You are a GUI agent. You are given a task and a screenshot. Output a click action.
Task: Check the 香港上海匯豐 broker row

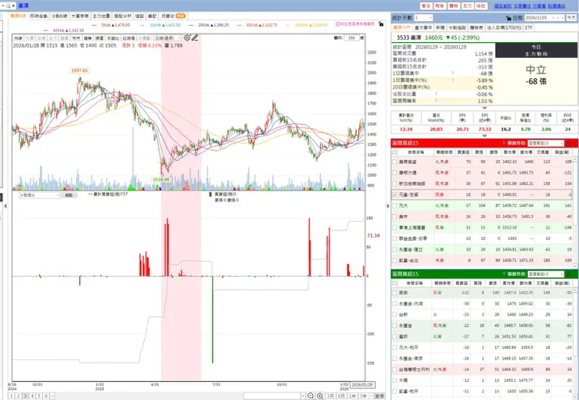click(394, 228)
